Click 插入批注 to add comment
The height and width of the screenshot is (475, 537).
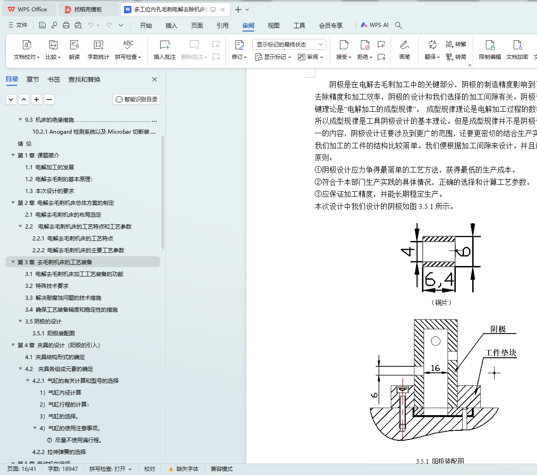click(x=164, y=50)
